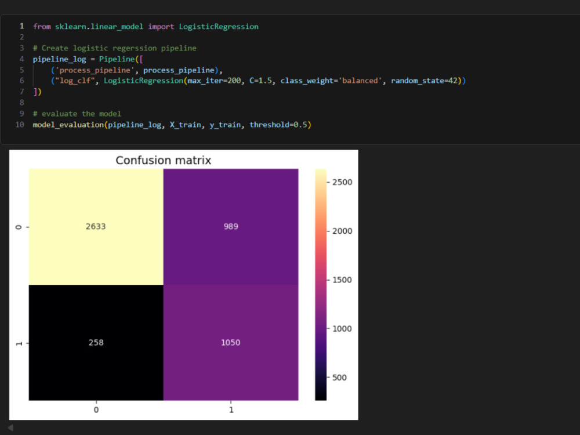Click the colorbar tick label 2500
The width and height of the screenshot is (580, 435).
pos(342,182)
